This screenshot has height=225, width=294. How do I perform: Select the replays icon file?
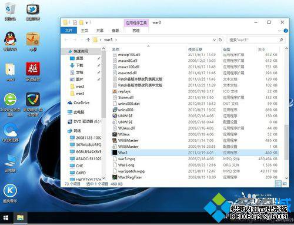pos(195,91)
